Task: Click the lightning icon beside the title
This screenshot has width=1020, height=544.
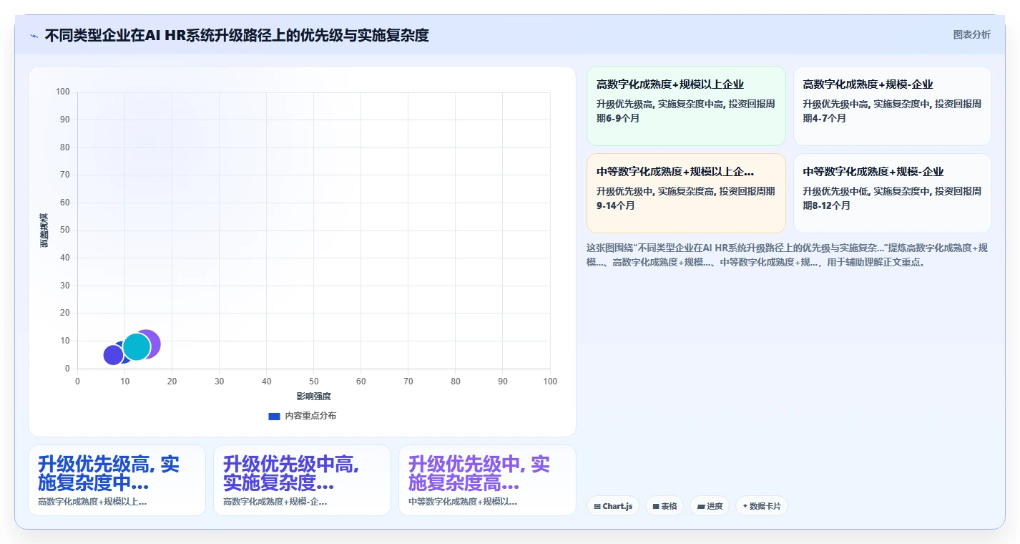Action: 34,35
